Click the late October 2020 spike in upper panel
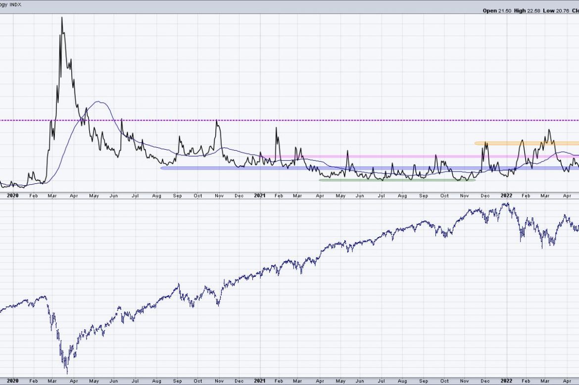 point(217,120)
